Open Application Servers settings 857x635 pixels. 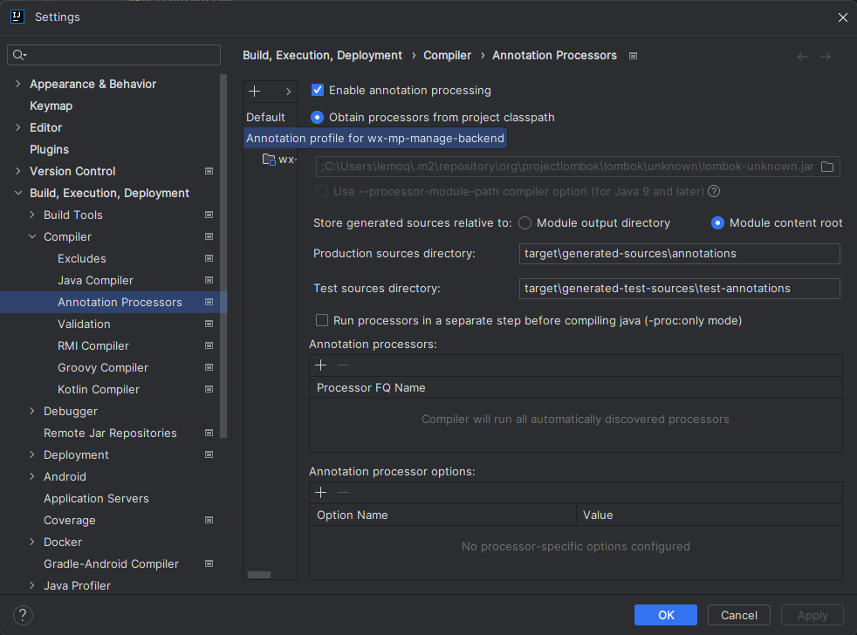coord(96,498)
